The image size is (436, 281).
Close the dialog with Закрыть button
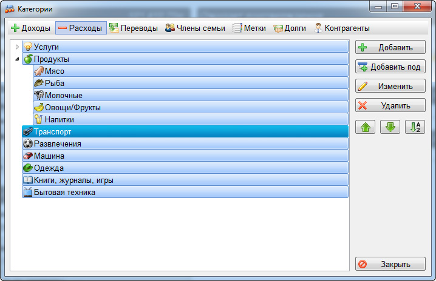click(x=390, y=264)
